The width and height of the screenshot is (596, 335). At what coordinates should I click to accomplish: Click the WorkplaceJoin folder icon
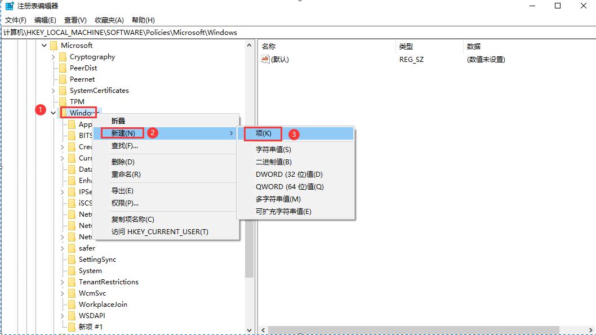72,304
